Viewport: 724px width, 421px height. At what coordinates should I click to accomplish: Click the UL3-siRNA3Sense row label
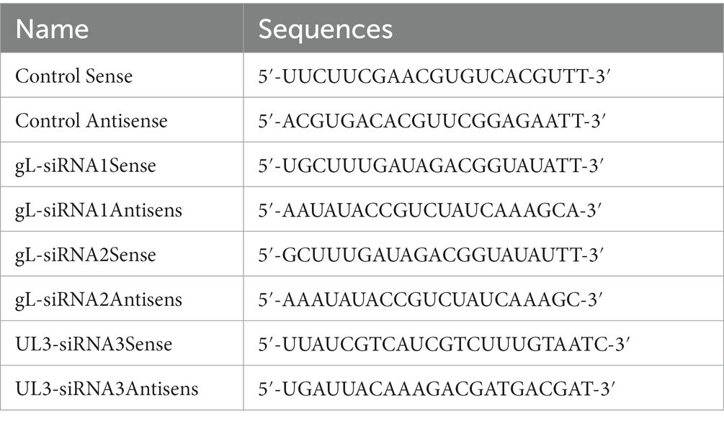pyautogui.click(x=94, y=344)
